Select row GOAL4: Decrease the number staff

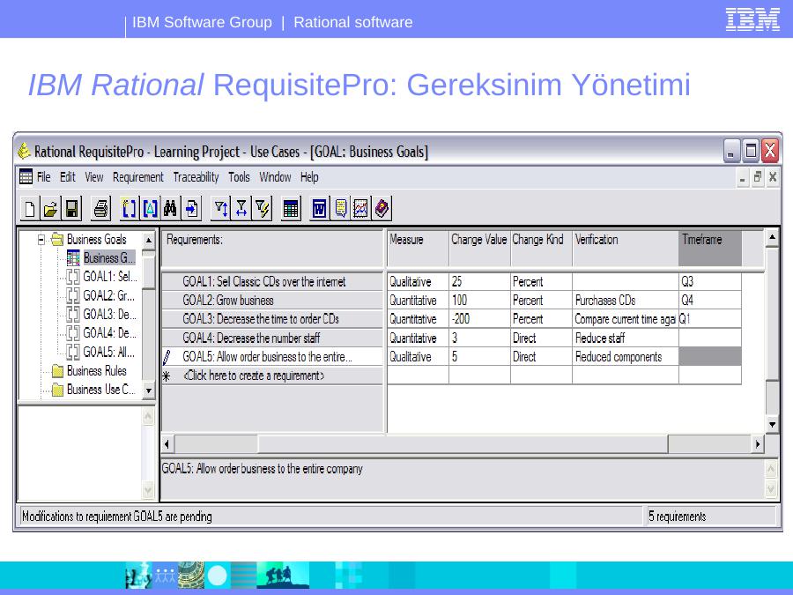click(272, 338)
